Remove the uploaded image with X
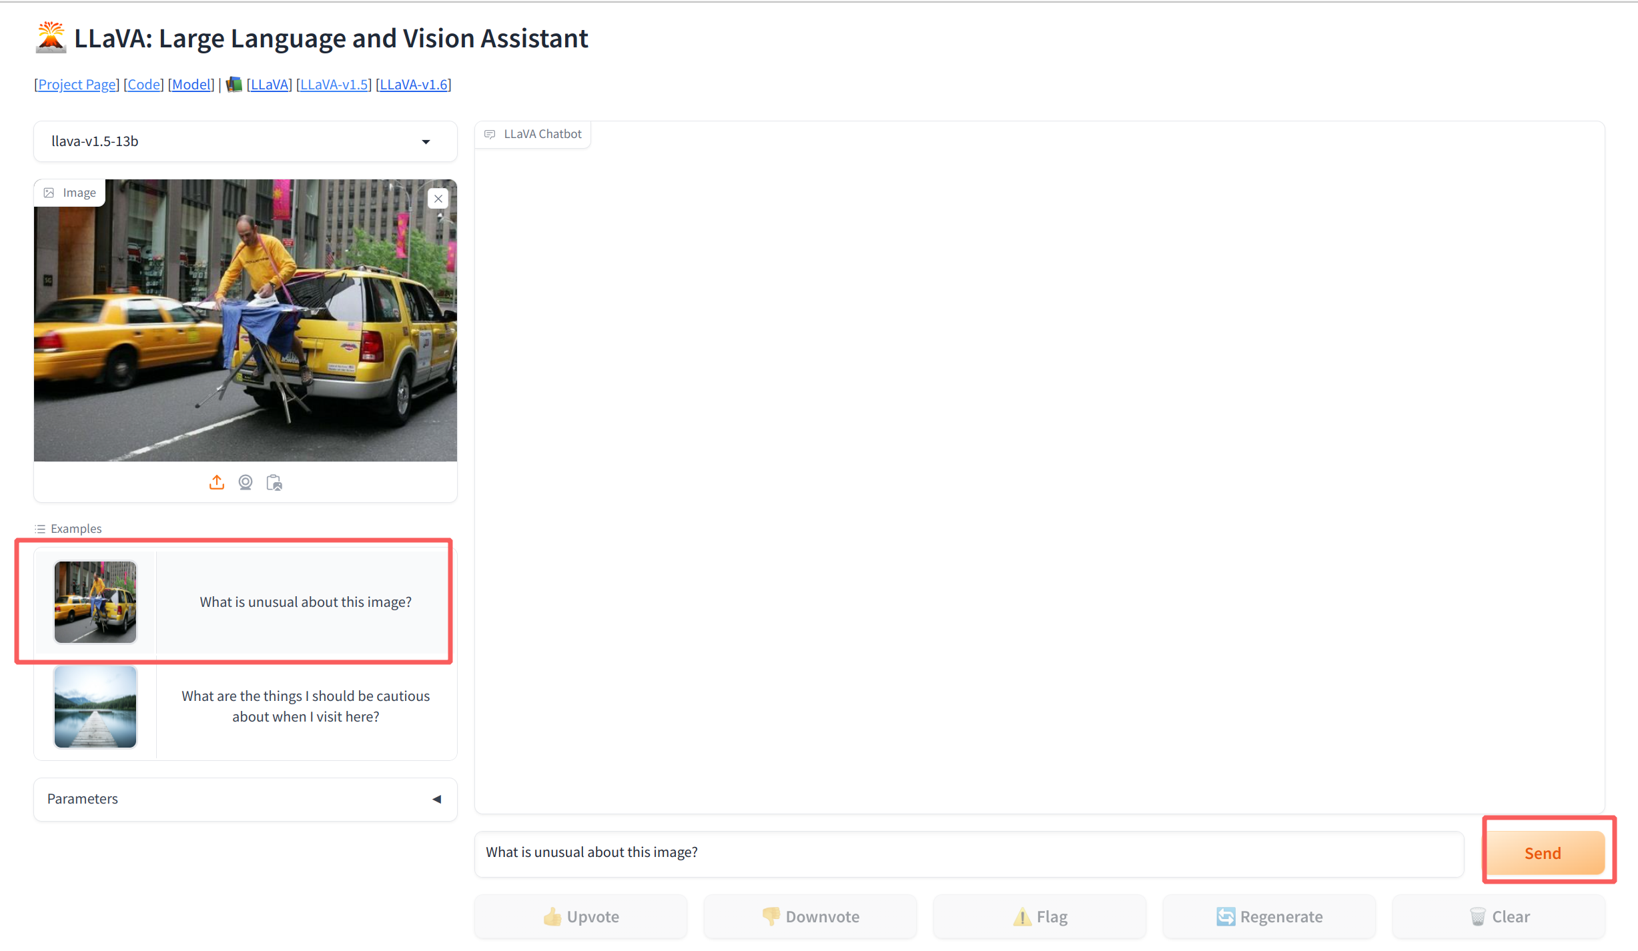 (438, 199)
